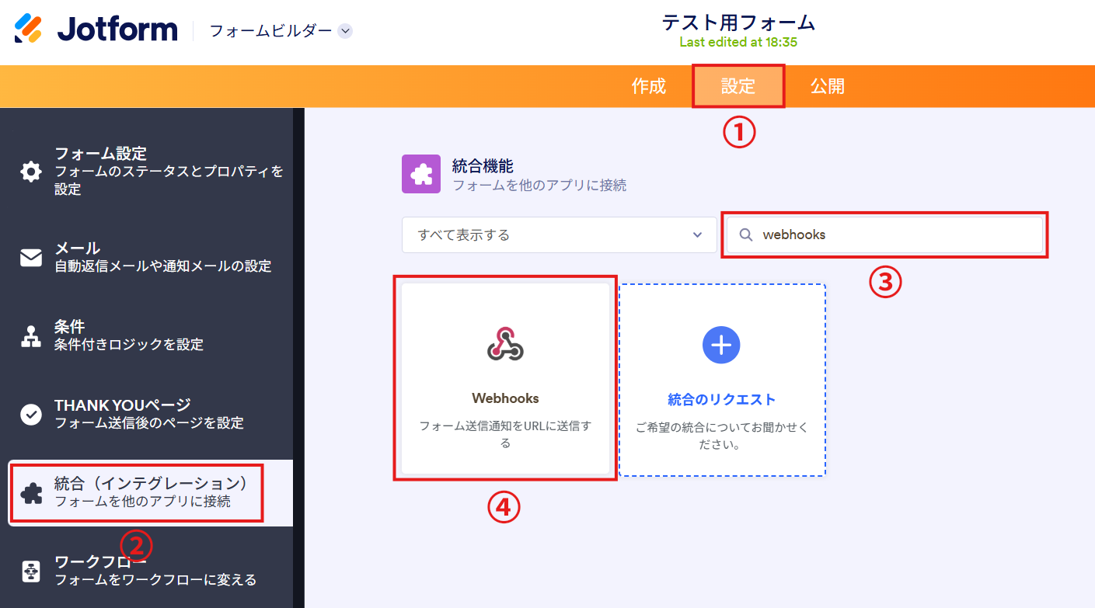
Task: Click the テスト用フォーム form title
Action: point(738,23)
